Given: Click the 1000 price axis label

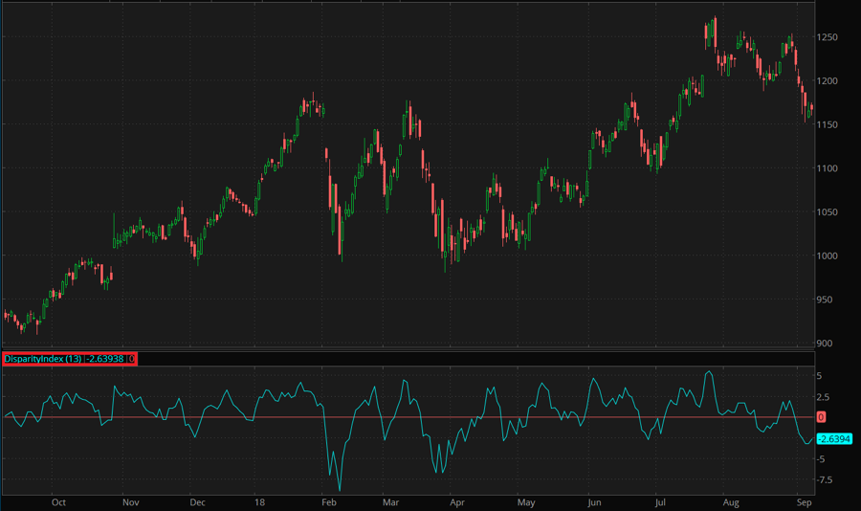Looking at the screenshot, I should tap(828, 255).
